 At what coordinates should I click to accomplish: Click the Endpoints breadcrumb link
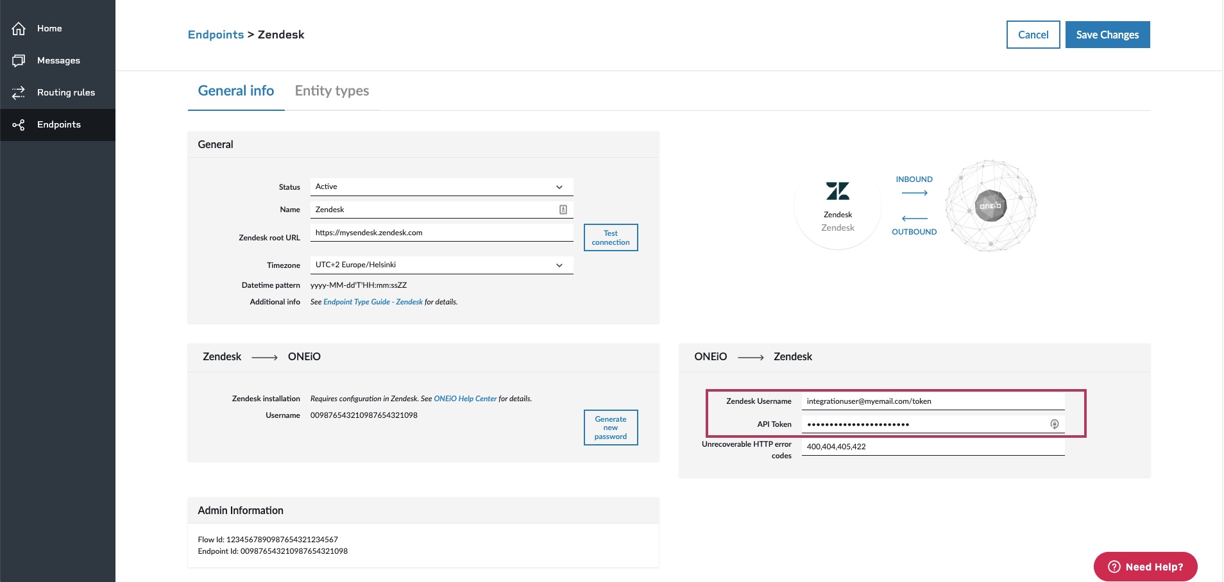coord(216,35)
